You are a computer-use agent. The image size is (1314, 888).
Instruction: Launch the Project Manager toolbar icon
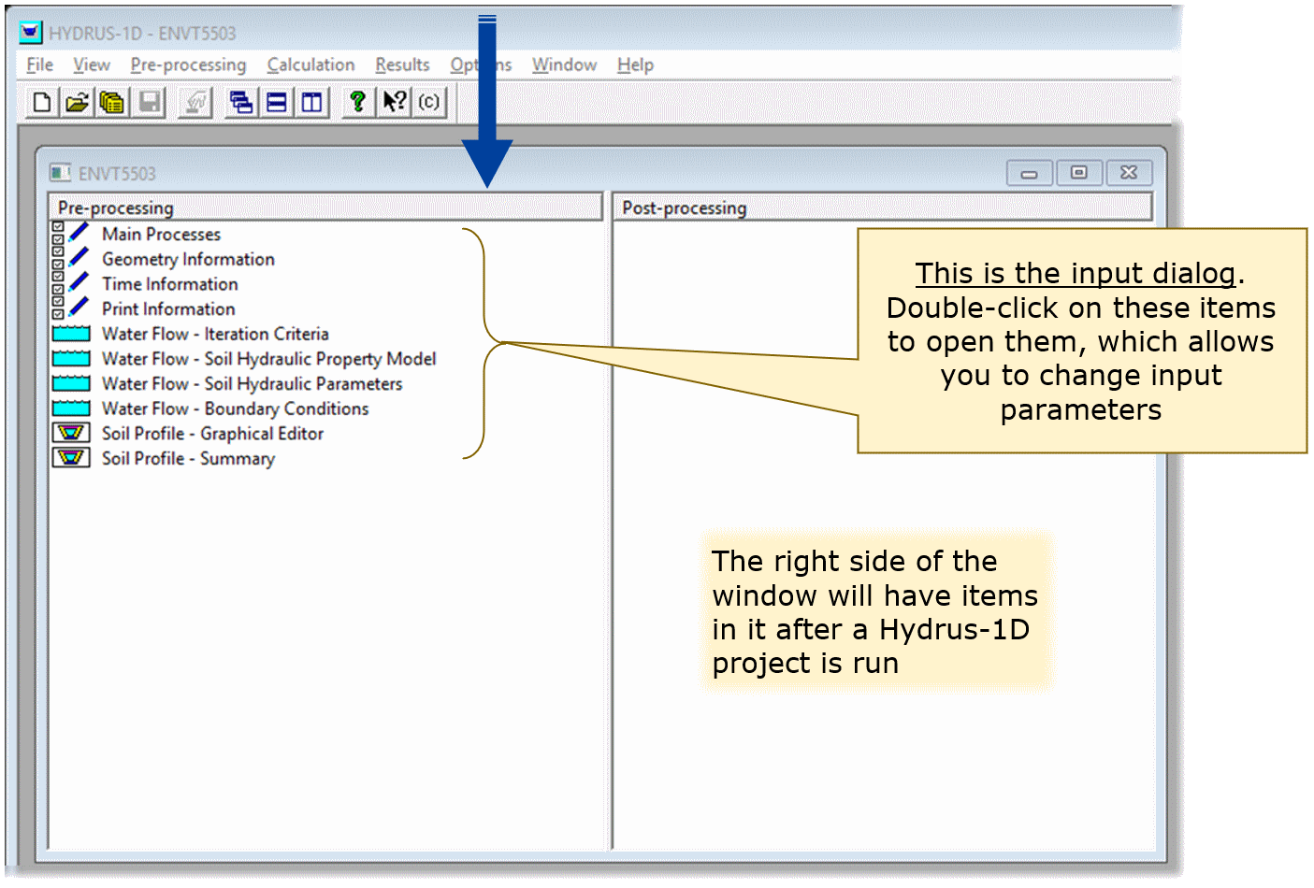111,102
